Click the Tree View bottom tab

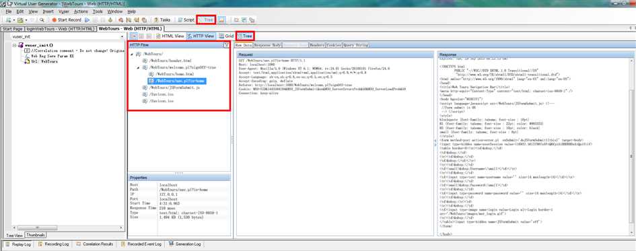pyautogui.click(x=15, y=235)
